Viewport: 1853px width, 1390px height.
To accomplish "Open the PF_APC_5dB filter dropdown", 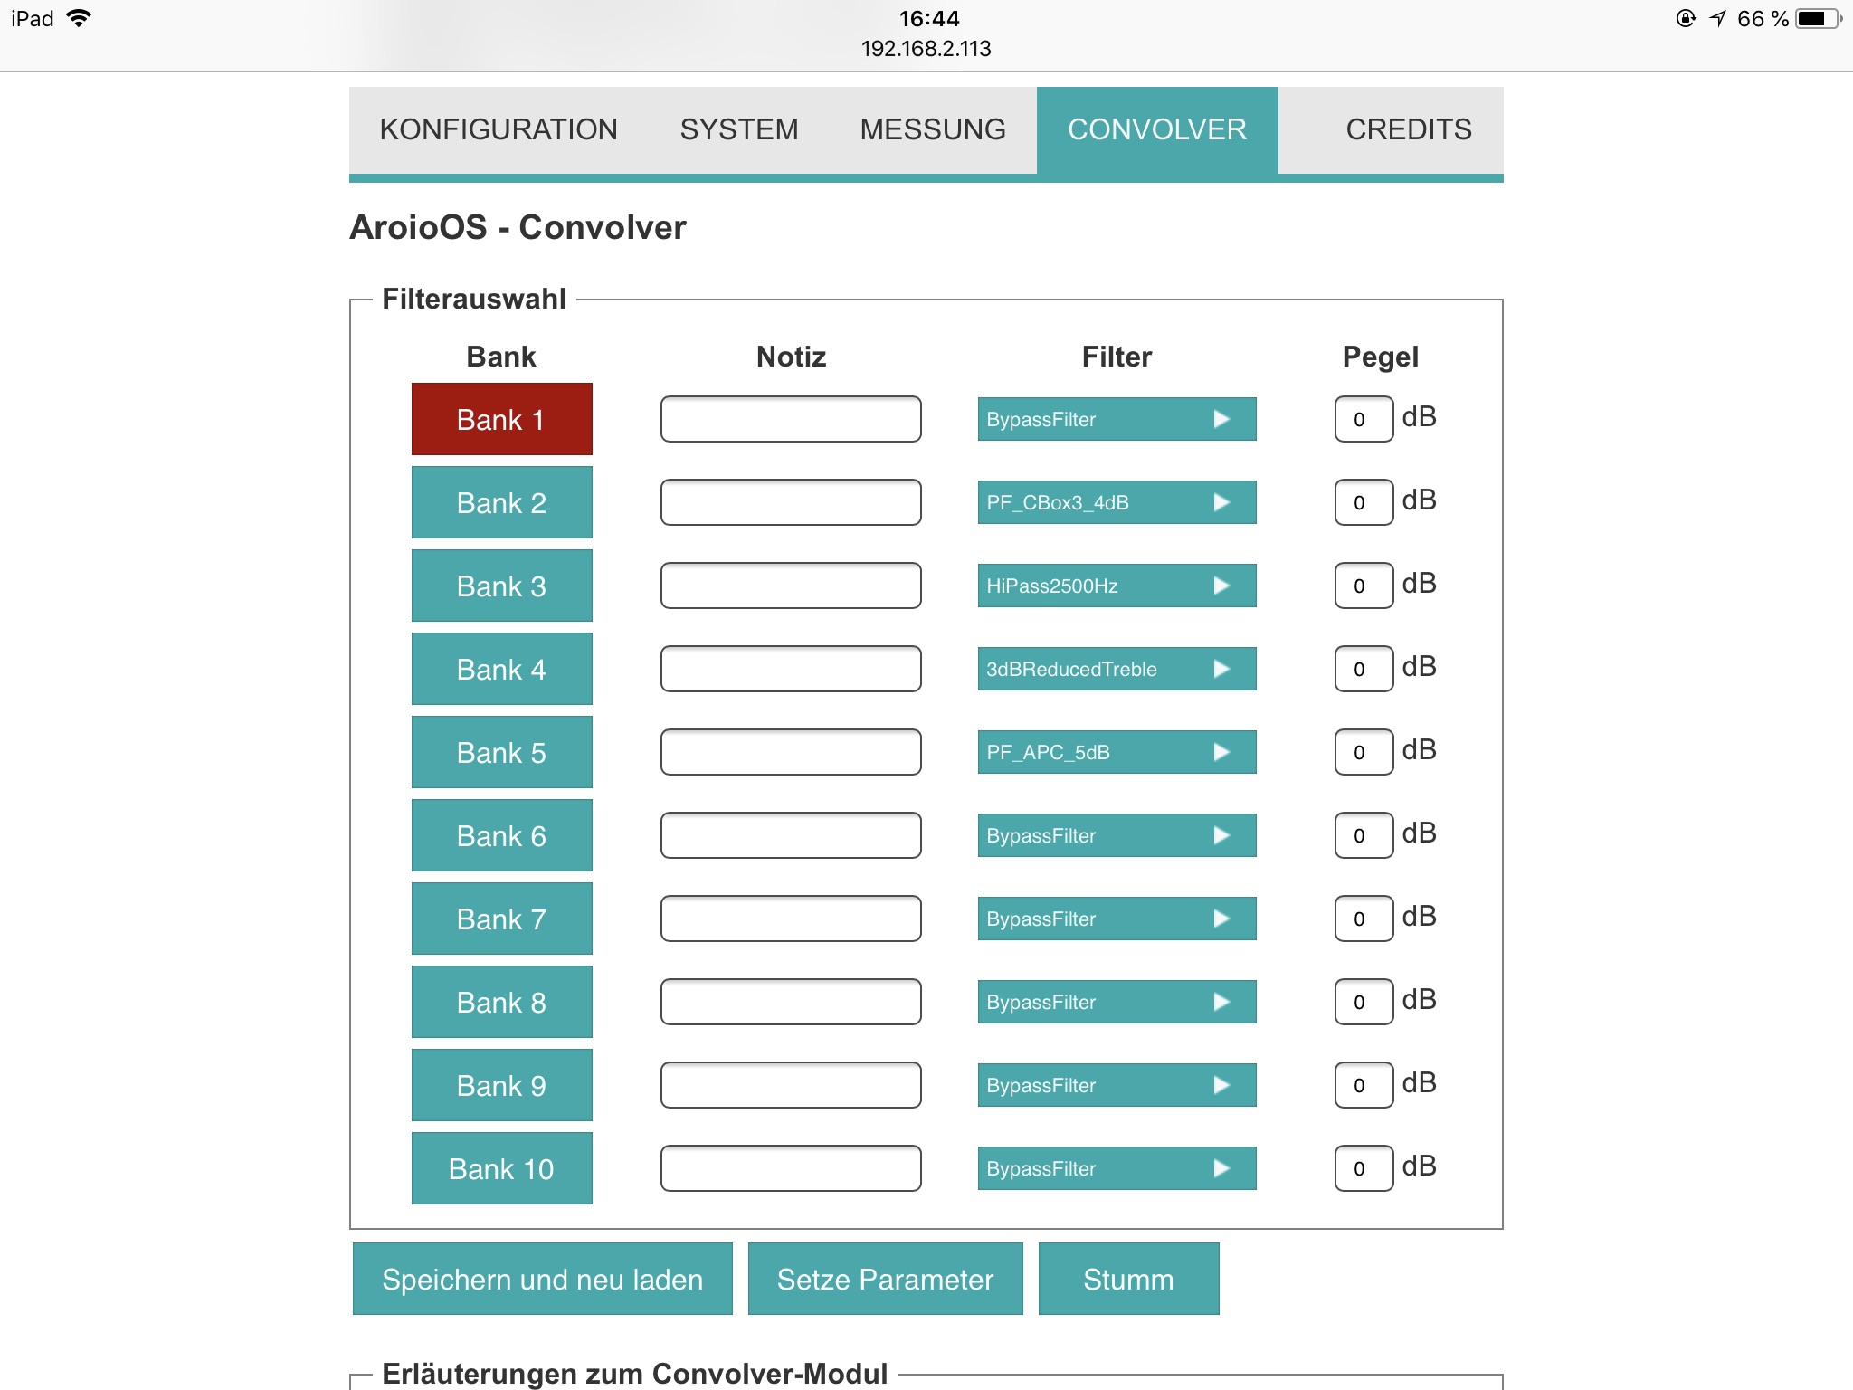I will pyautogui.click(x=1117, y=752).
